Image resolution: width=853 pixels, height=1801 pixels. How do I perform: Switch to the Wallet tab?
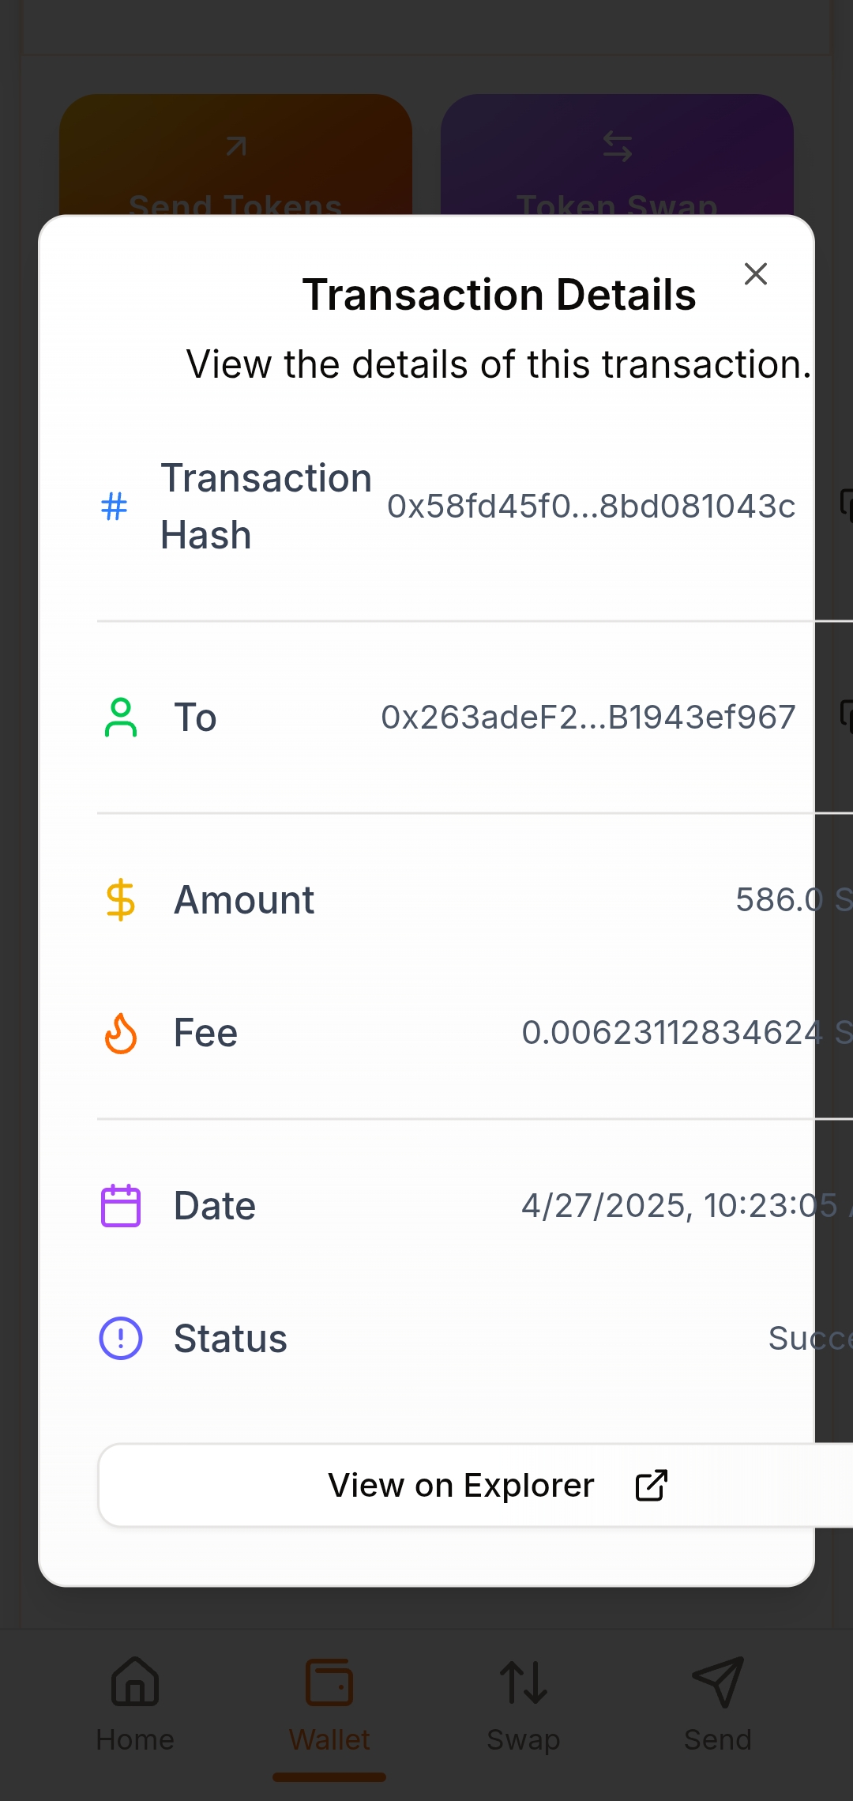coord(329,1705)
